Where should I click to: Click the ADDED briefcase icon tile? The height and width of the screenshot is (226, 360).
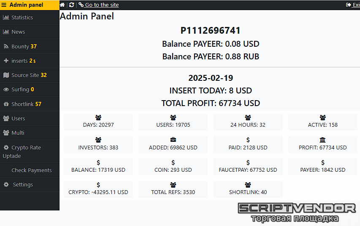[173, 144]
